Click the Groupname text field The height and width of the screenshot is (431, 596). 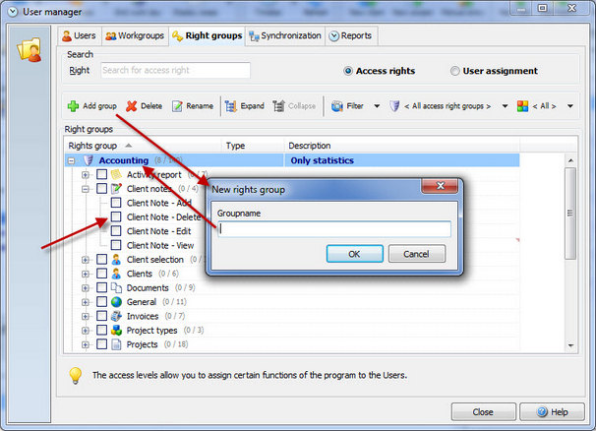[334, 229]
